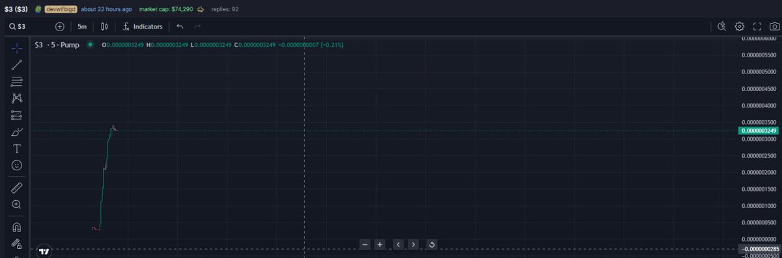Select the forecasting and measurement tool
Viewport: 782px width, 258px height.
click(17, 115)
